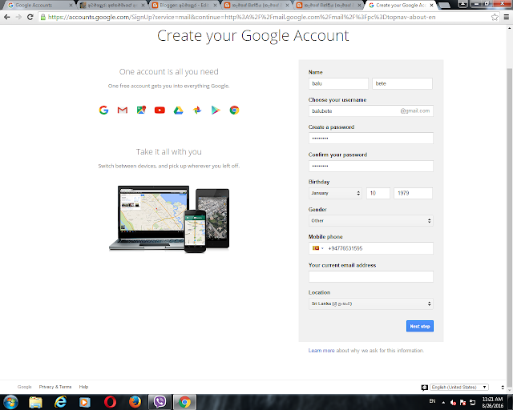
Task: Show hidden system tray icons arrow
Action: pos(443,403)
